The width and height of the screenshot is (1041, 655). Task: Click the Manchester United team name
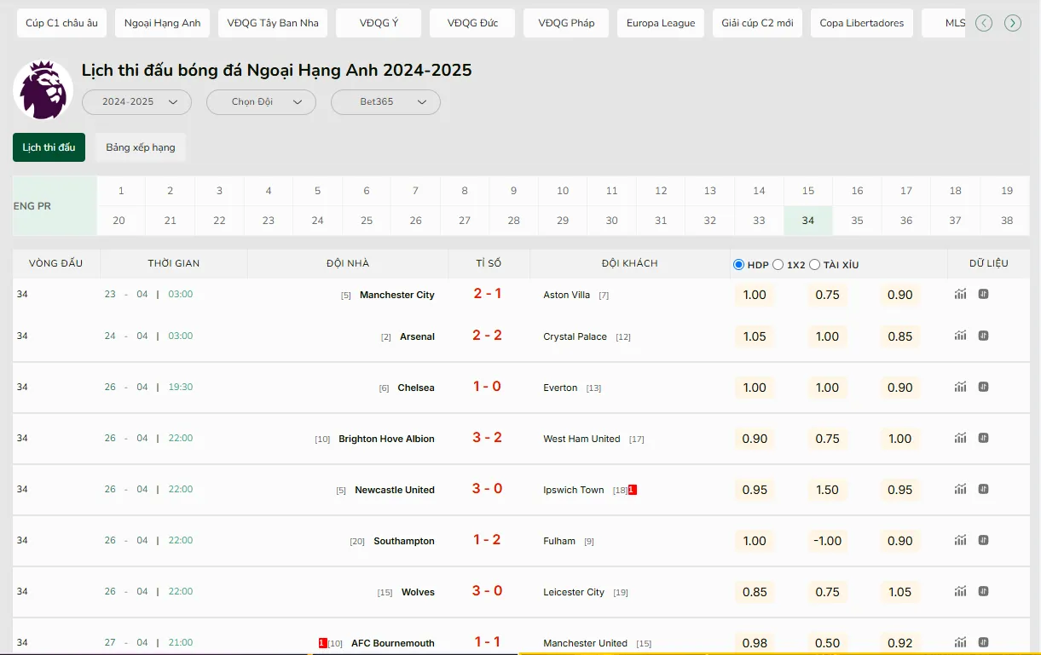click(x=586, y=643)
